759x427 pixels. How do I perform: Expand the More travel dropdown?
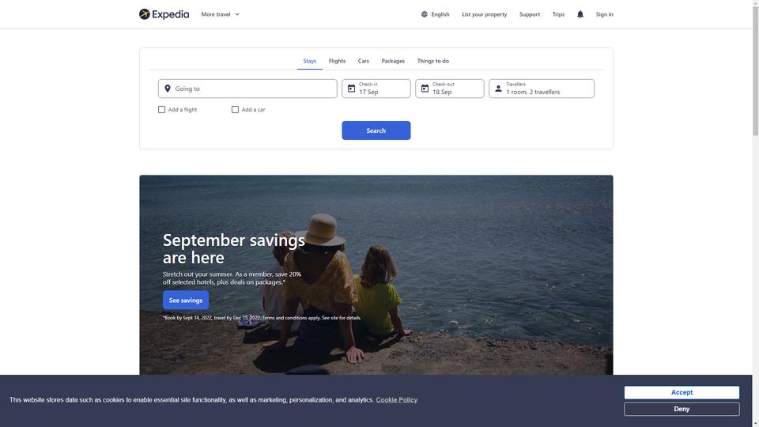[221, 14]
